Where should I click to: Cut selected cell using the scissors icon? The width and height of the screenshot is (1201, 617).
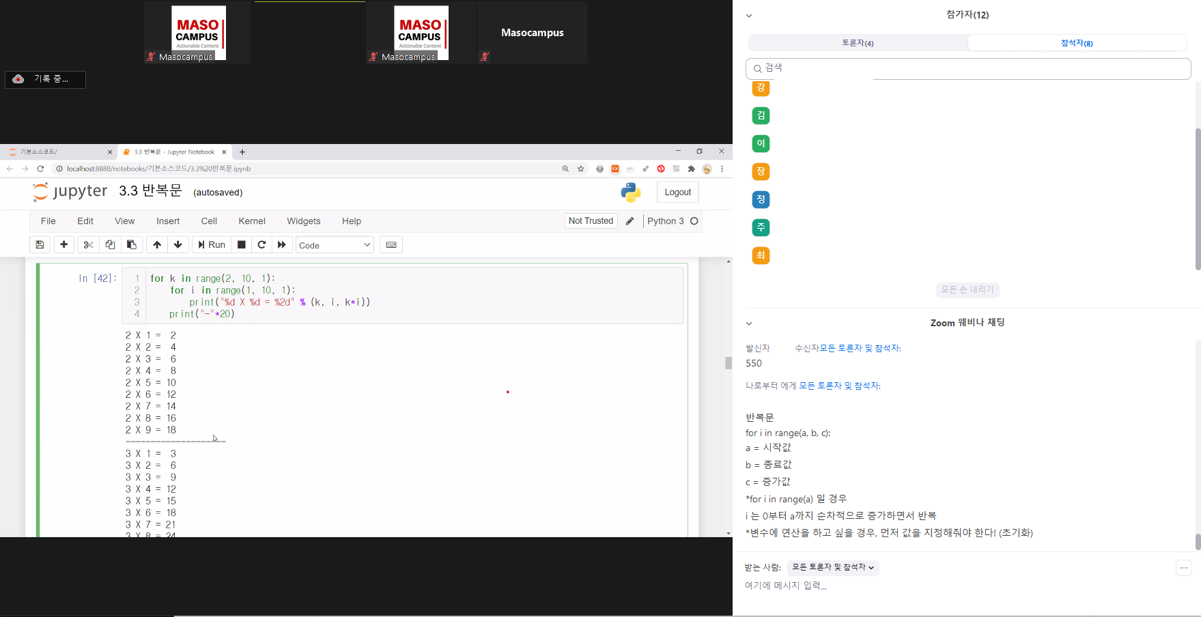(x=88, y=245)
